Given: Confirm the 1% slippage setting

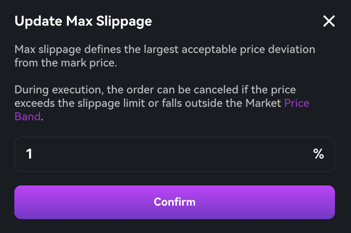Looking at the screenshot, I should (175, 202).
